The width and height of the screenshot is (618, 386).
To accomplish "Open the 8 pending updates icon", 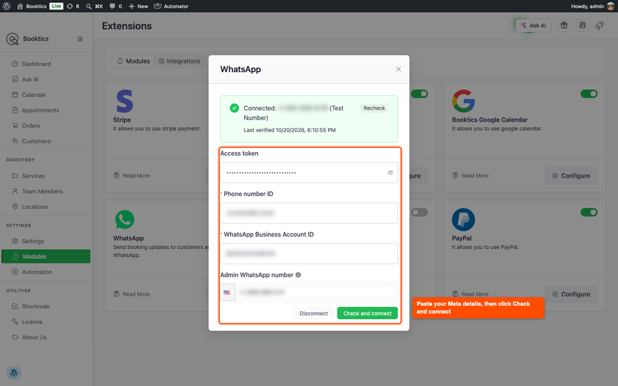I will click(73, 6).
